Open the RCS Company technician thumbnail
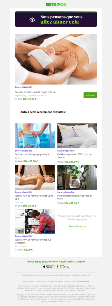 (x=35, y=221)
